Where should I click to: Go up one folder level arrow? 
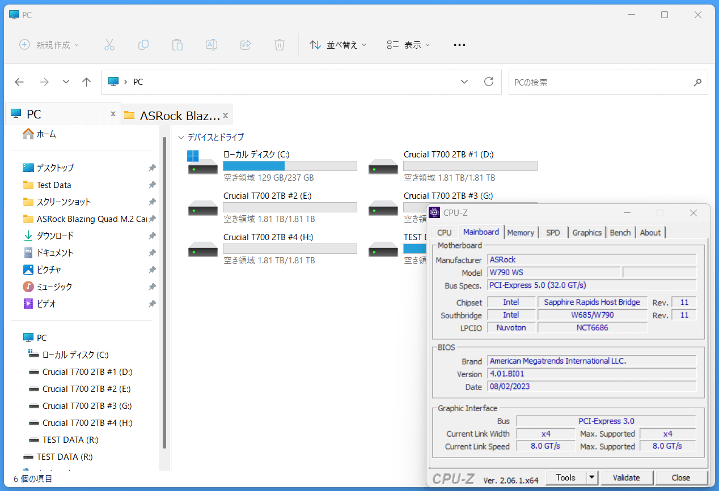tap(86, 82)
